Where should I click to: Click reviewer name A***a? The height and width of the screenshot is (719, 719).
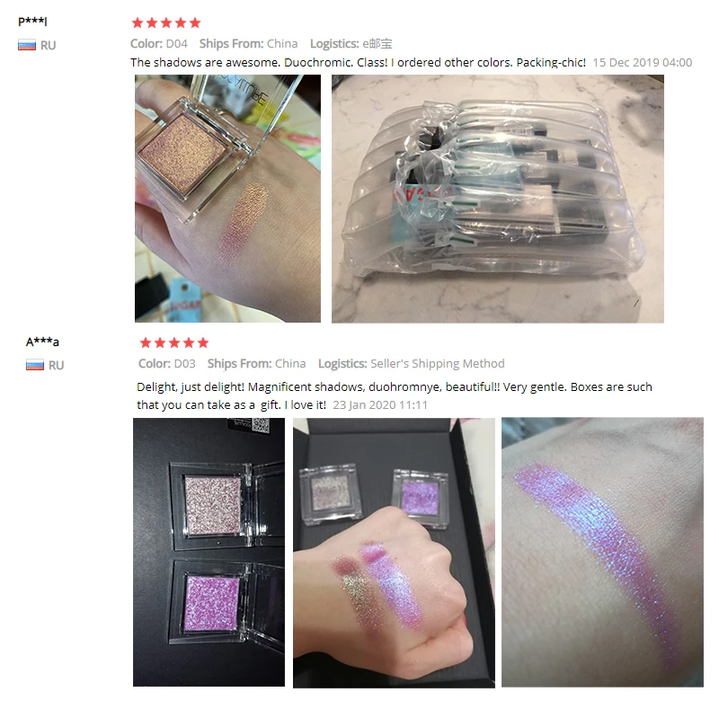tap(42, 342)
